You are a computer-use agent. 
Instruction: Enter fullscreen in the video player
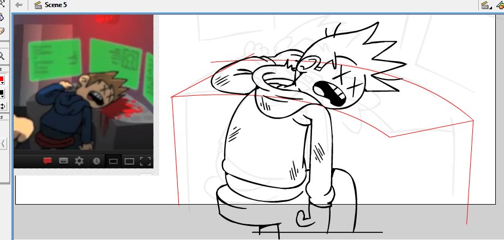(146, 162)
